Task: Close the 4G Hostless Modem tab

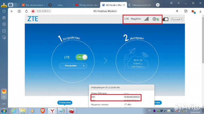Action: pyautogui.click(x=124, y=5)
